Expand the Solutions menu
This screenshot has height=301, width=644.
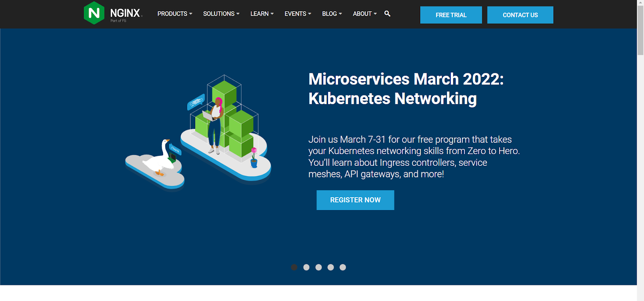(221, 14)
